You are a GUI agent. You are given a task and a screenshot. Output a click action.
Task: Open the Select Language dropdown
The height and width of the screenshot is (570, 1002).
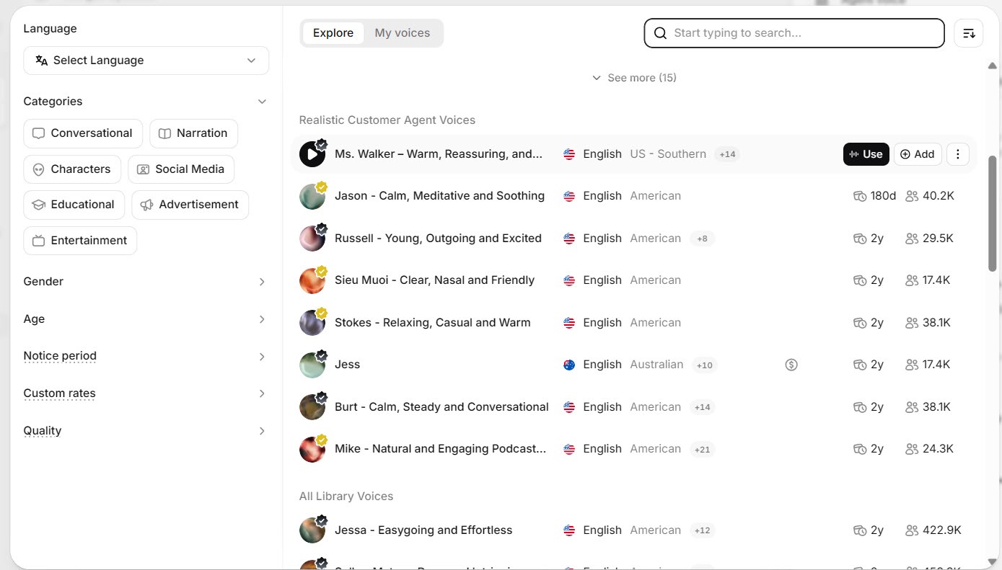pyautogui.click(x=146, y=61)
